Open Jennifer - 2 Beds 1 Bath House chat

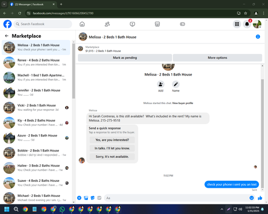click(36, 93)
